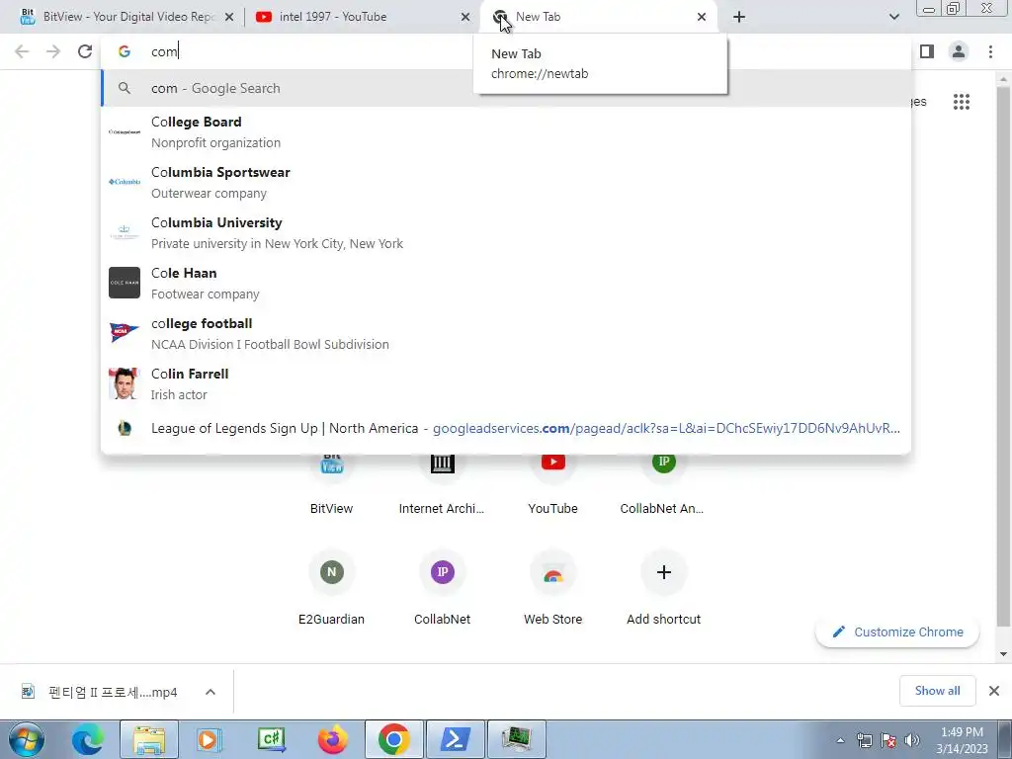The height and width of the screenshot is (759, 1012).
Task: Click the browser Back arrow
Action: coord(22,51)
